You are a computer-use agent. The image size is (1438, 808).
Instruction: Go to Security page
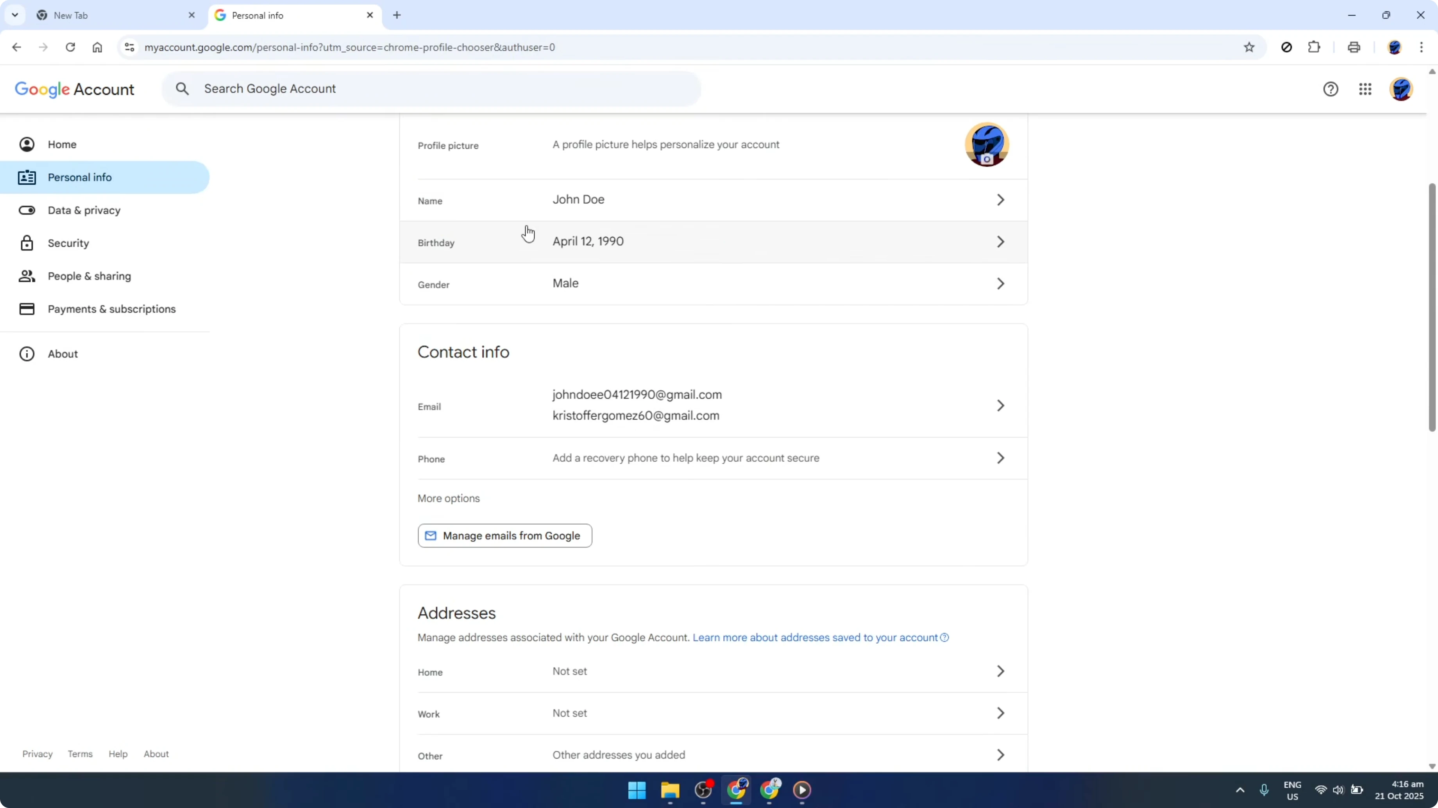click(x=104, y=243)
